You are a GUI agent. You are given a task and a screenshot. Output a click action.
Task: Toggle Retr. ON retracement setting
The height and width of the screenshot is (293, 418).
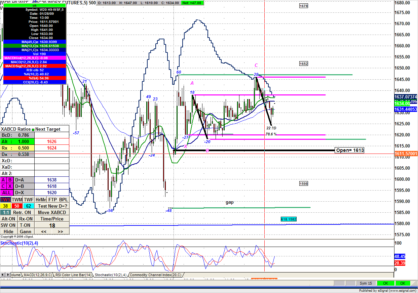point(23,212)
